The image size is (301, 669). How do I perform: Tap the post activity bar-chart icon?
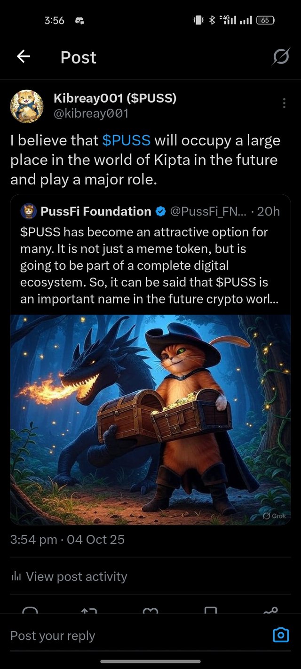[x=16, y=576]
